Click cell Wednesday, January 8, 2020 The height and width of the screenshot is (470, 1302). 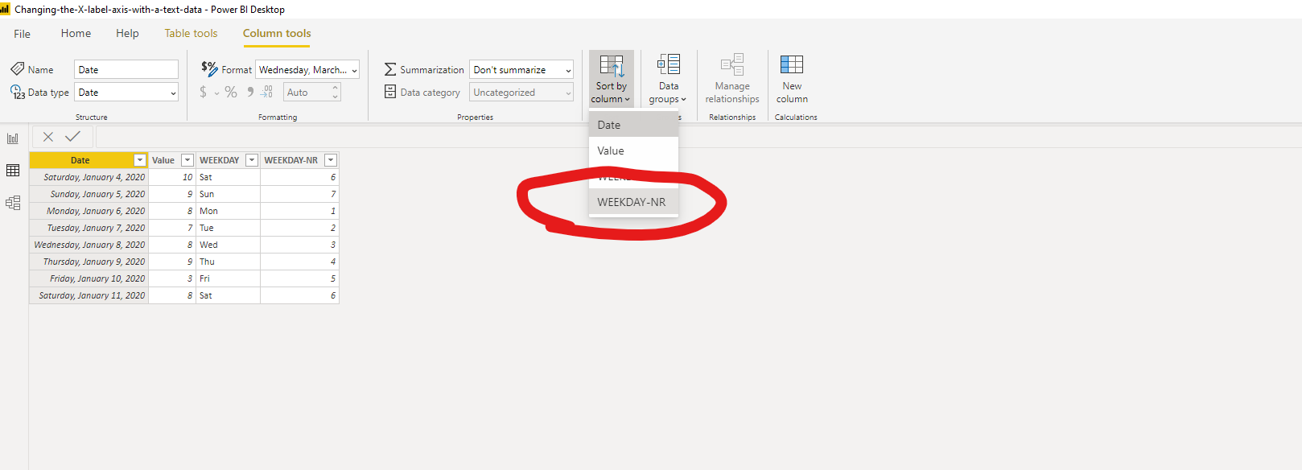pos(89,245)
